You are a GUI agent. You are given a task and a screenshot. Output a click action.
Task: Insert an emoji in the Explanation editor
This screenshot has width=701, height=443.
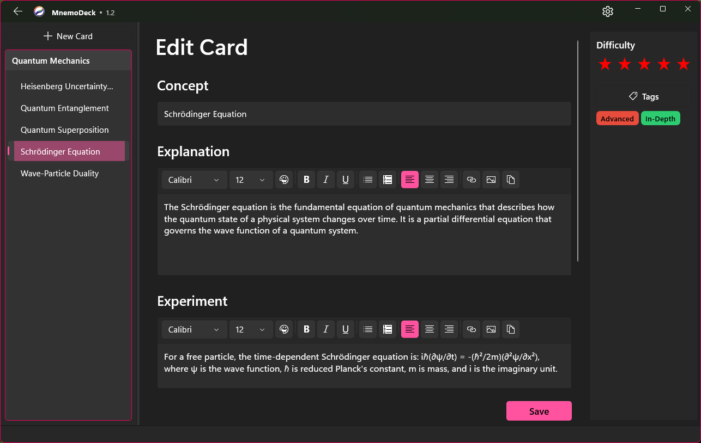tap(284, 180)
